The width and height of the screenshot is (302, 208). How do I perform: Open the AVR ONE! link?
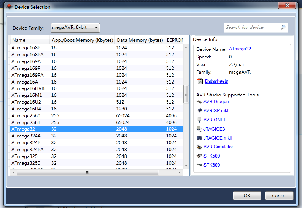(x=214, y=120)
